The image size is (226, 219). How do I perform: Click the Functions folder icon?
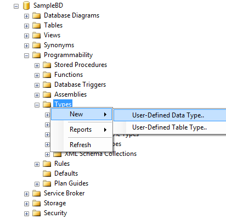(x=47, y=75)
